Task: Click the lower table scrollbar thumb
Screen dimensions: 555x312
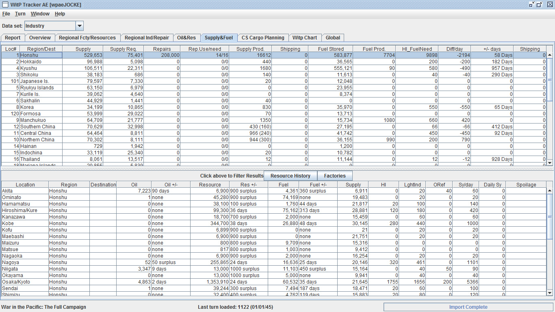Action: [x=550, y=216]
